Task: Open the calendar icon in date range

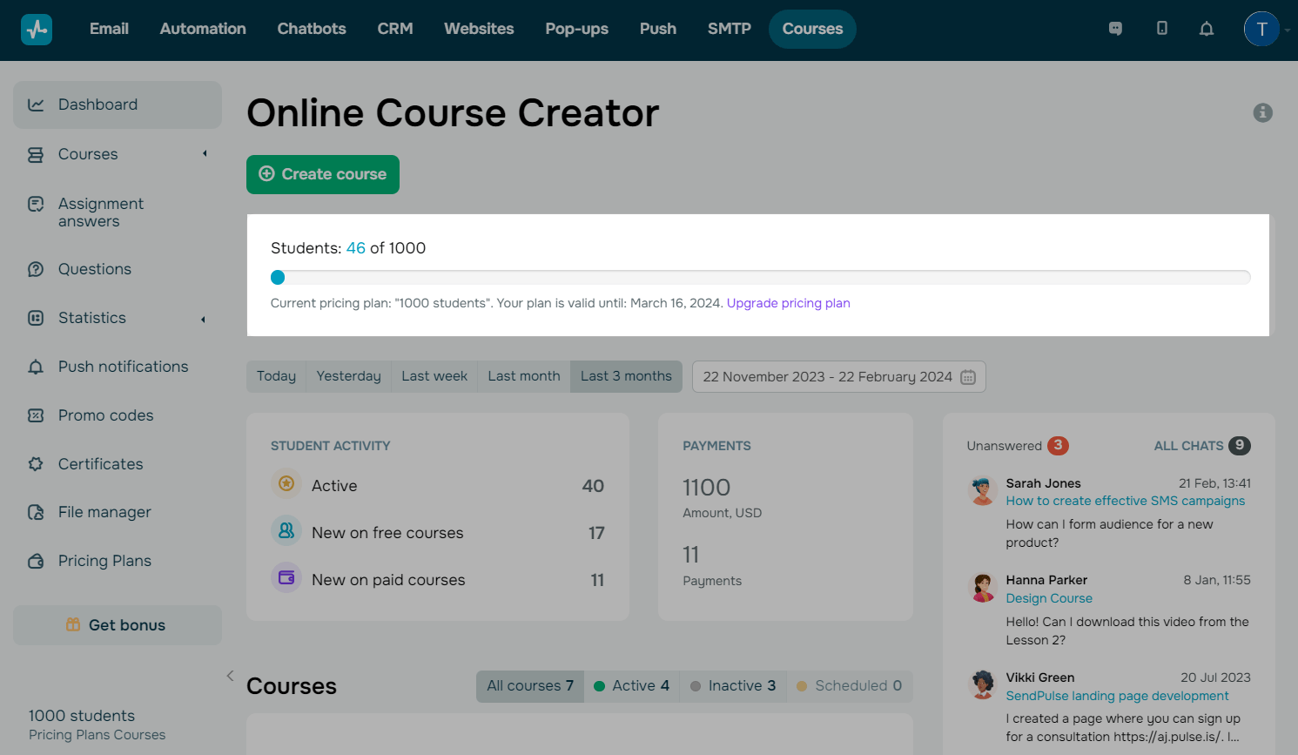Action: [968, 377]
